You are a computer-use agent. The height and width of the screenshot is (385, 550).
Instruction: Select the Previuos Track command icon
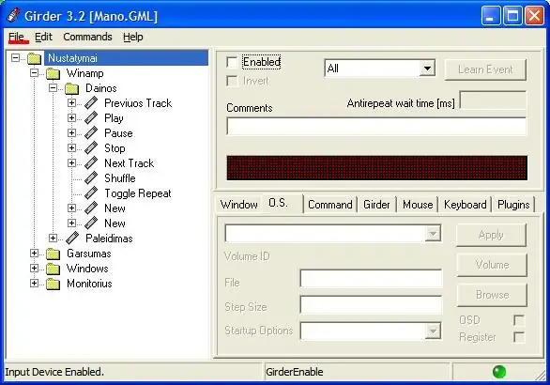pos(91,103)
